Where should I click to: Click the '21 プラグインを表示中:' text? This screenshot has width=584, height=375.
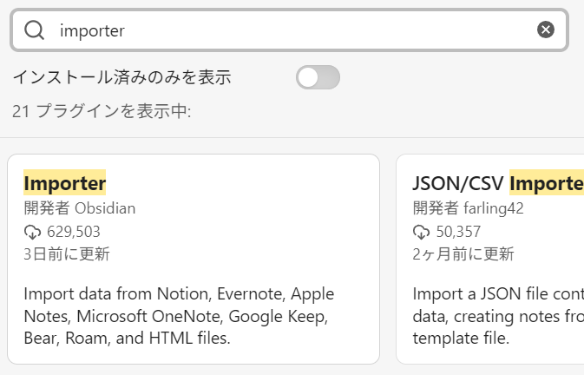coord(102,111)
